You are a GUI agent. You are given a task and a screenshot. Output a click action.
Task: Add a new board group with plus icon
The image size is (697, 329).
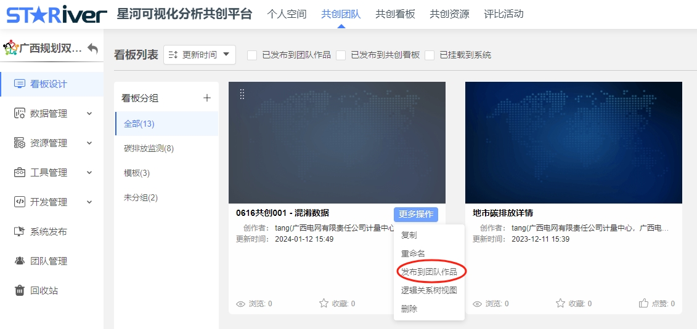coord(207,98)
